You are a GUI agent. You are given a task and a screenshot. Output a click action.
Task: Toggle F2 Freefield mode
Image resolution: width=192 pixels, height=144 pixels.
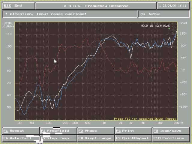58,131
